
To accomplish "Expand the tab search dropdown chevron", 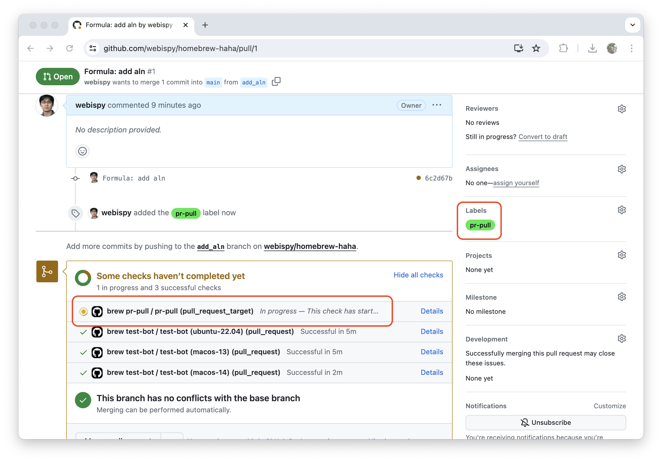I will 633,25.
